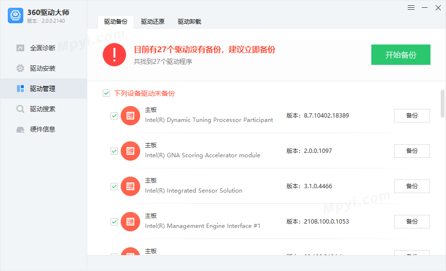Toggle the 下列设备驱动未备份 select-all checkbox

(x=106, y=93)
